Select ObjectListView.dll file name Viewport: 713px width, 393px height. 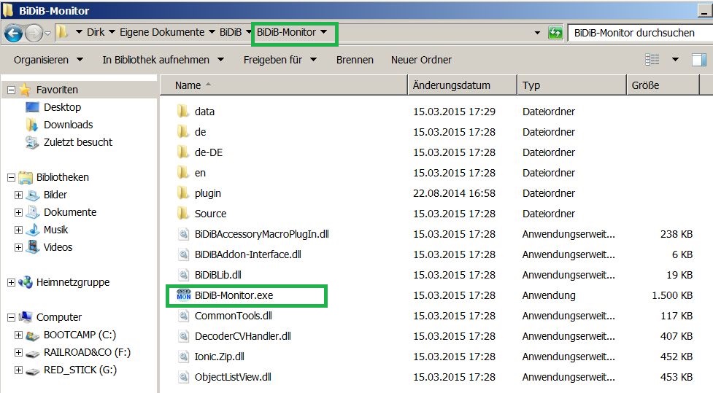(233, 377)
